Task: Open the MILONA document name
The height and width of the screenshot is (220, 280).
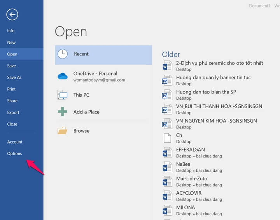Action: click(185, 207)
